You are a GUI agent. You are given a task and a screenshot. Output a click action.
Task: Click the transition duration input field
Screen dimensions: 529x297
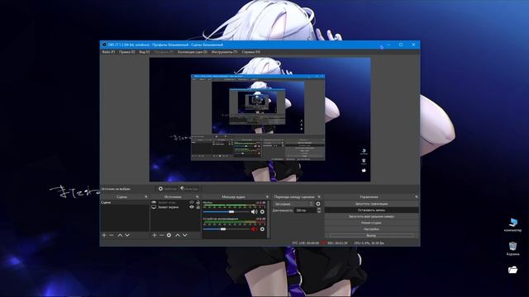tap(306, 210)
